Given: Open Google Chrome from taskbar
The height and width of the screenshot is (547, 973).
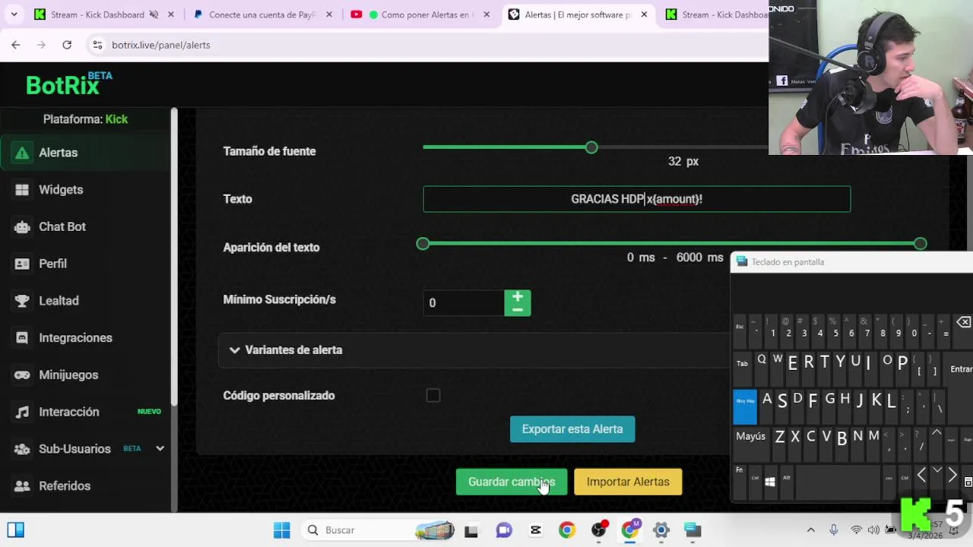Looking at the screenshot, I should pyautogui.click(x=567, y=530).
